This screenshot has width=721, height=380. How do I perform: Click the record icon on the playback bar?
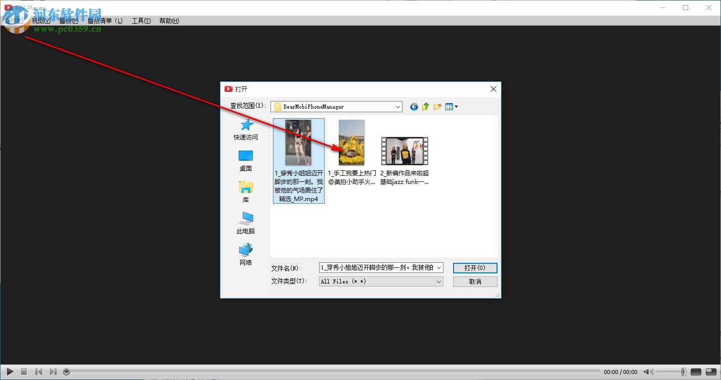click(x=66, y=371)
